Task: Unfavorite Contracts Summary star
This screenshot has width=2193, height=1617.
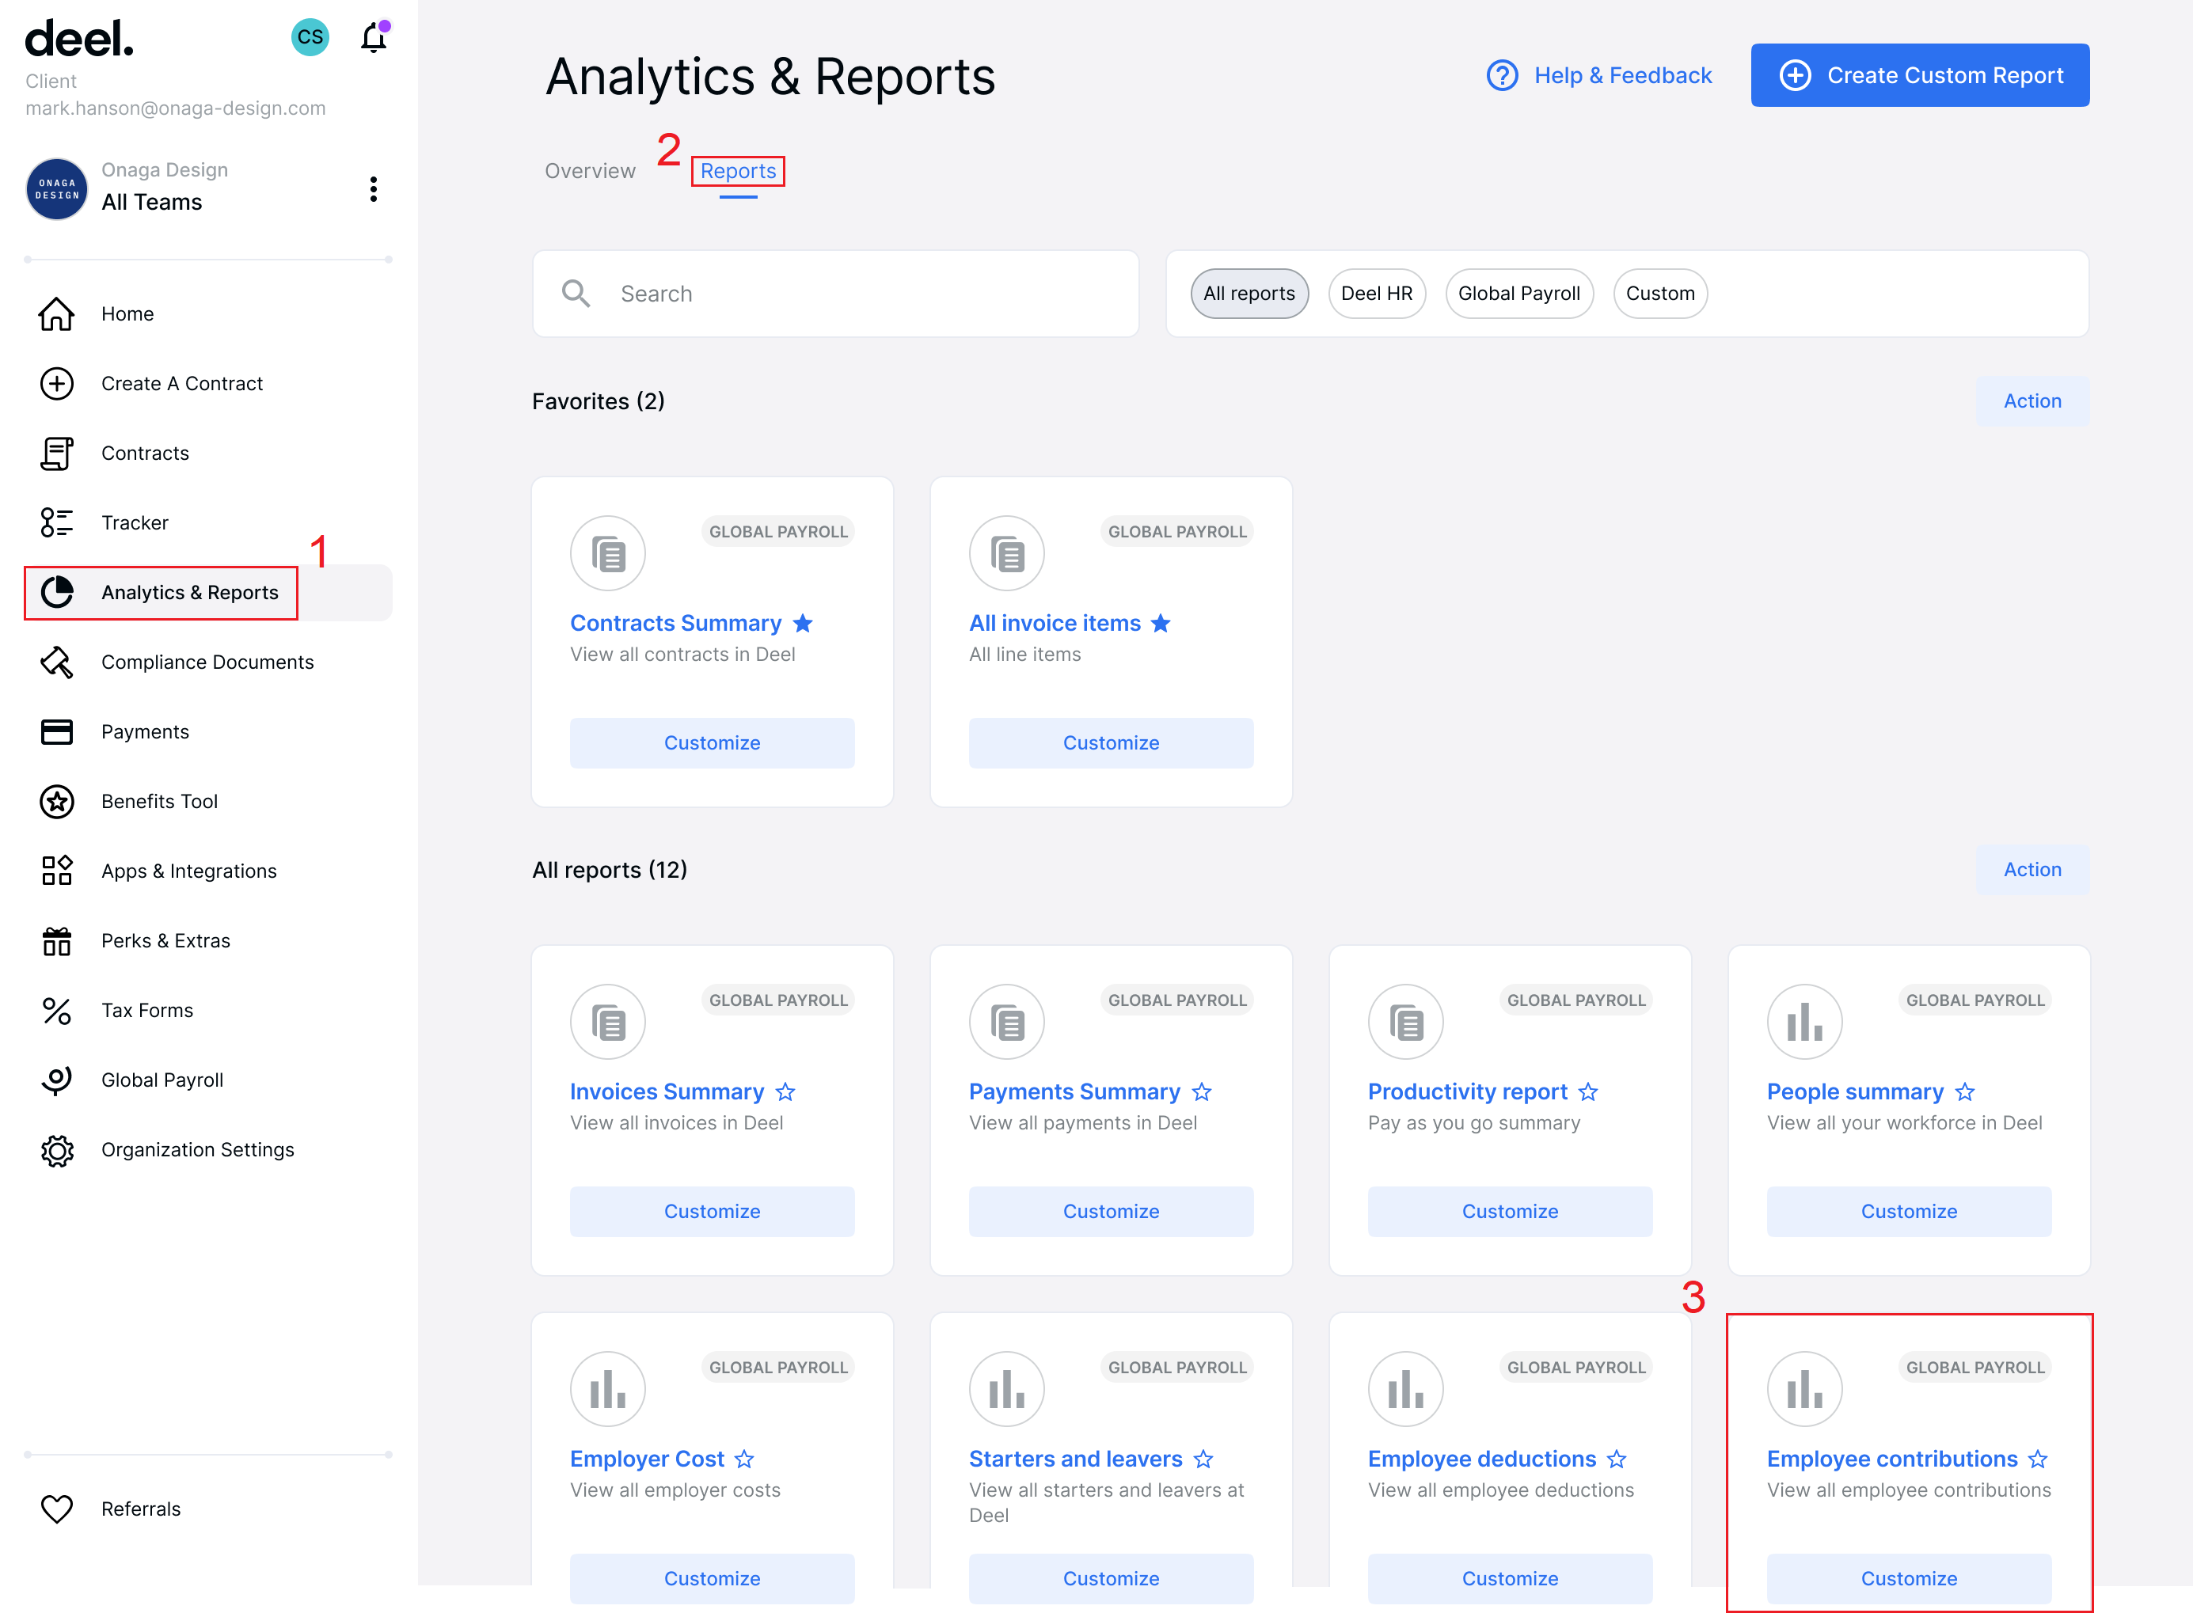Action: click(x=803, y=624)
